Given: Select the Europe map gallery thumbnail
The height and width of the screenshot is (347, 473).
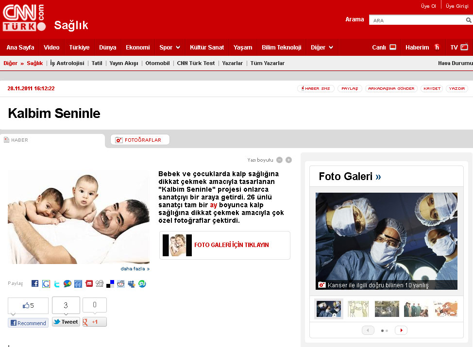Looking at the screenshot, I should [x=445, y=309].
